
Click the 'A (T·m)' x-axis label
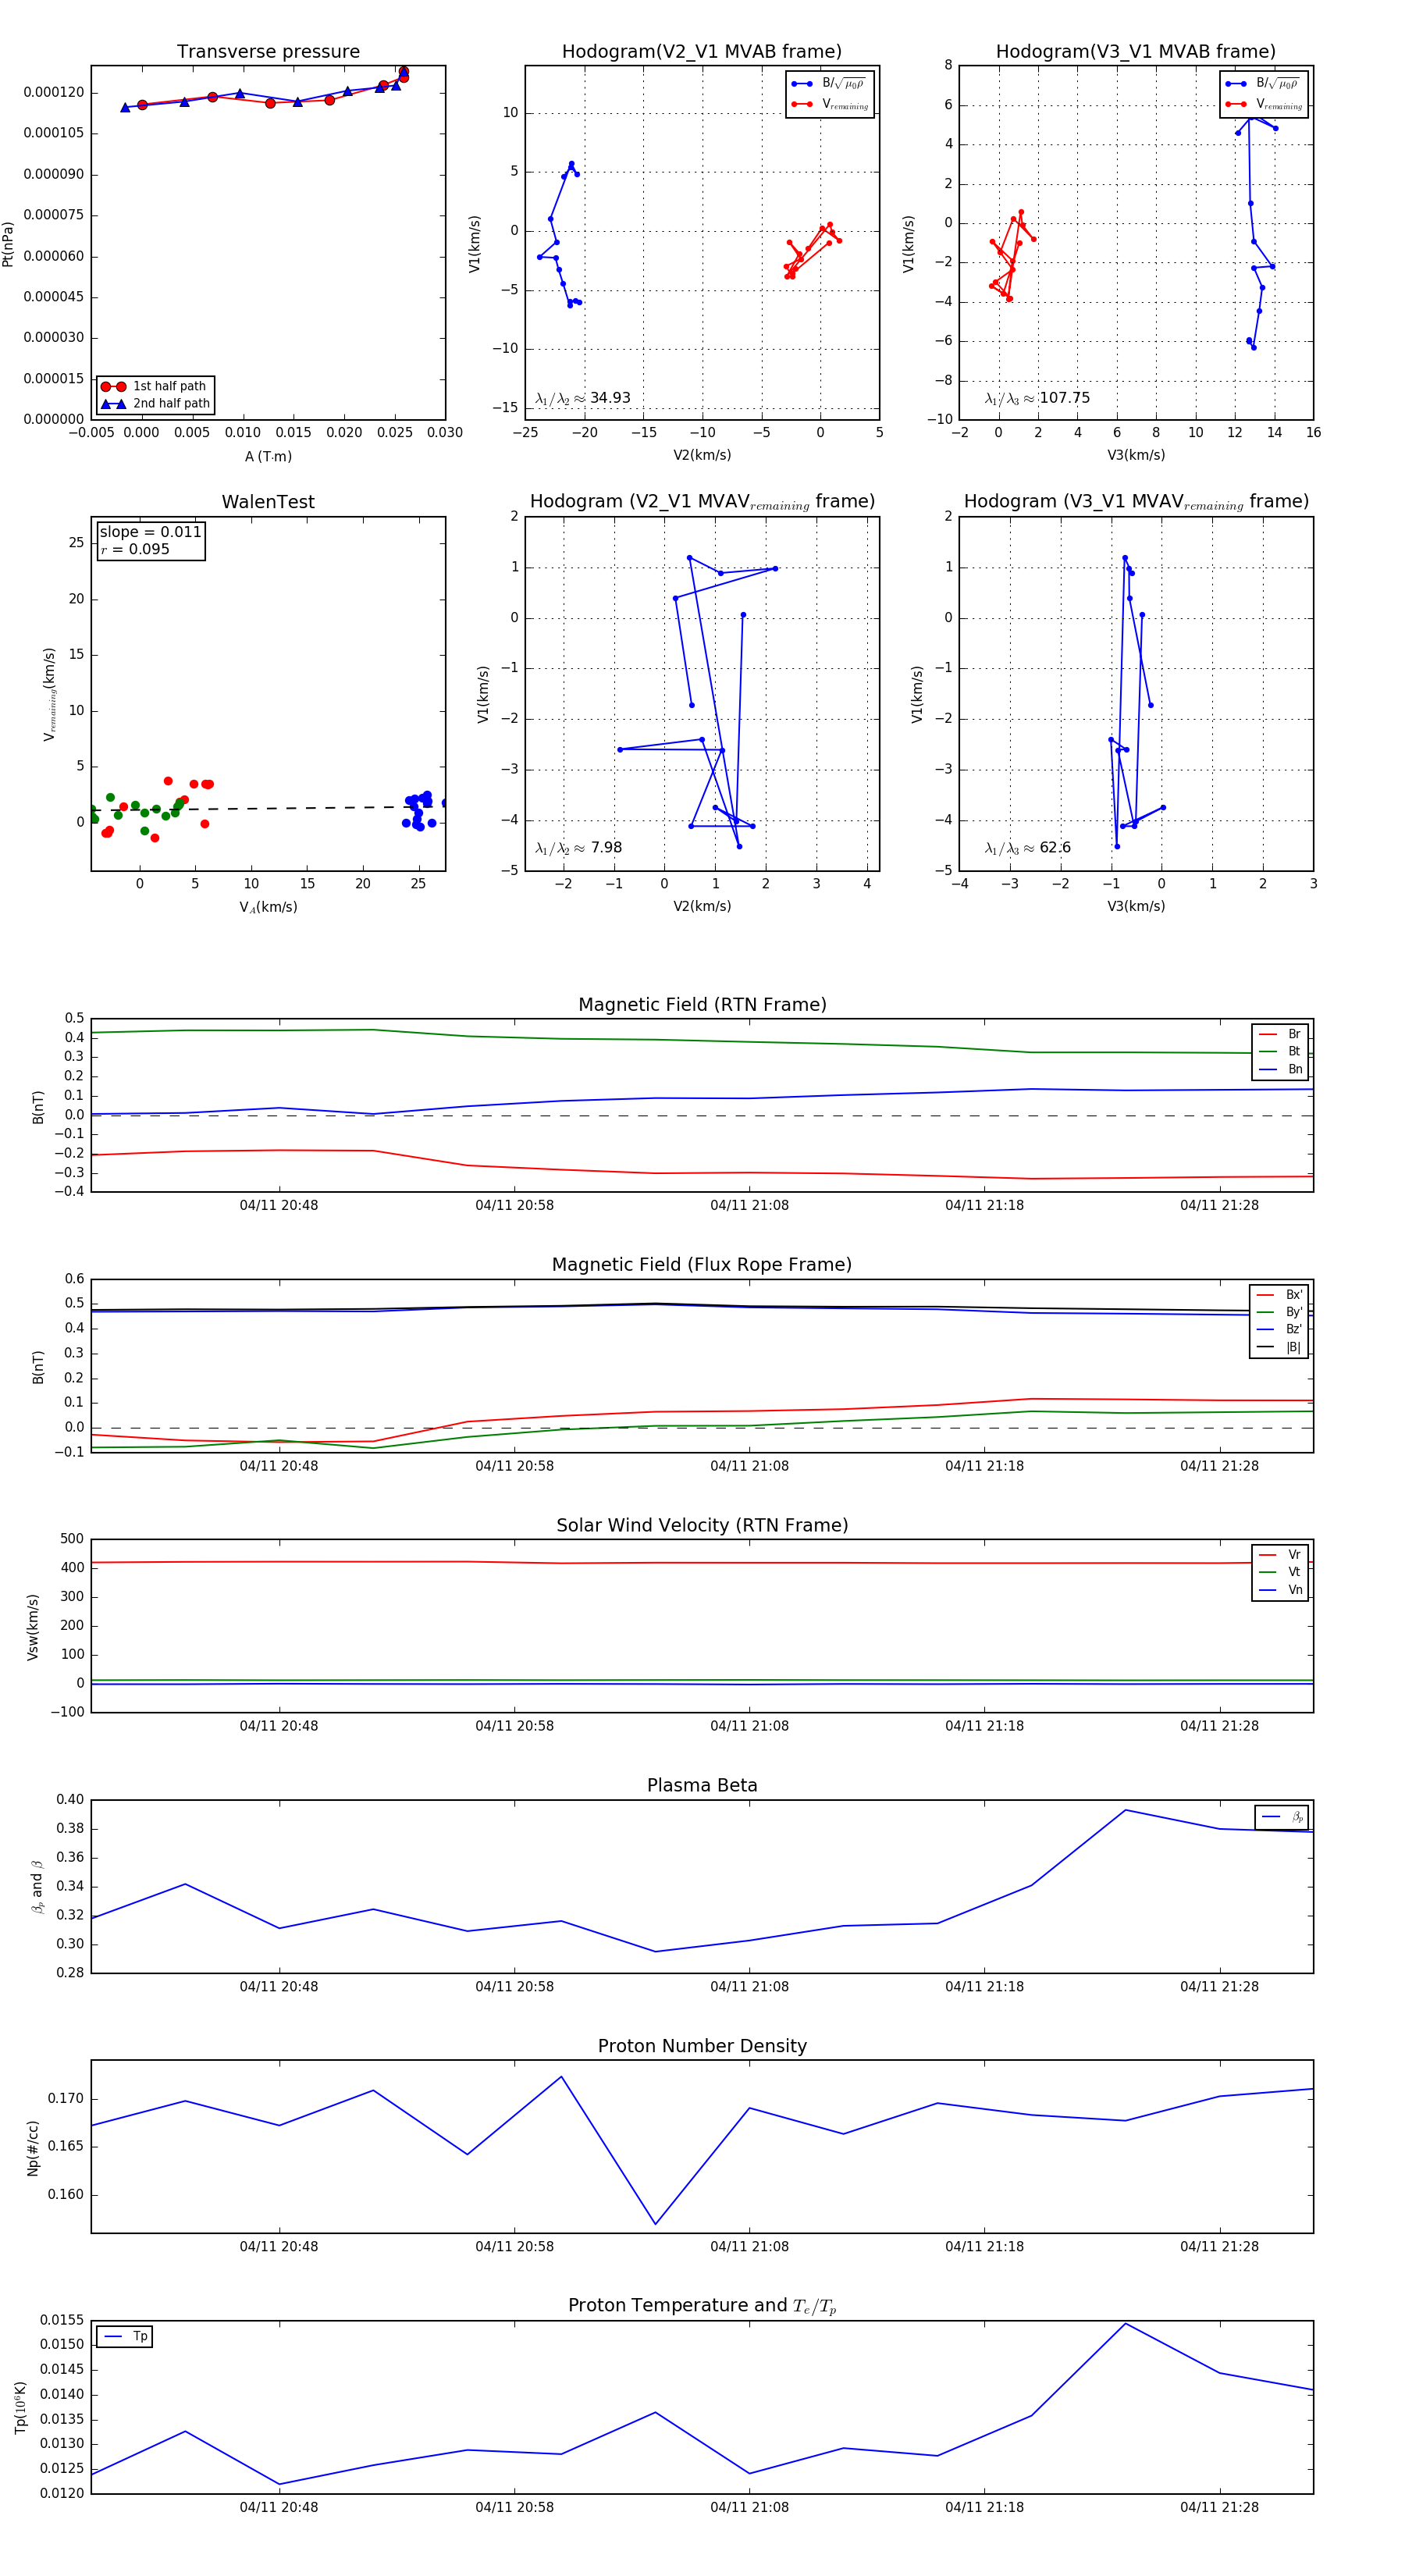tap(268, 456)
